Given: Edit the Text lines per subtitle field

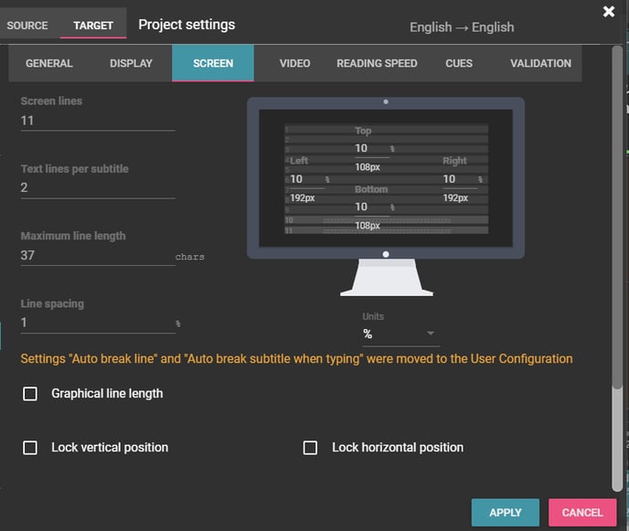Looking at the screenshot, I should 97,188.
